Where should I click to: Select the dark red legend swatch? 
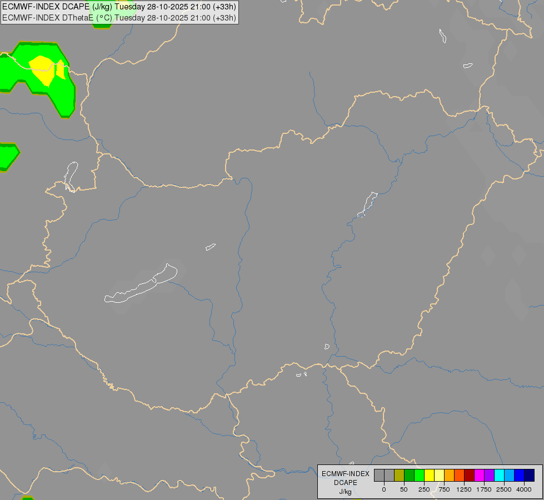(470, 476)
